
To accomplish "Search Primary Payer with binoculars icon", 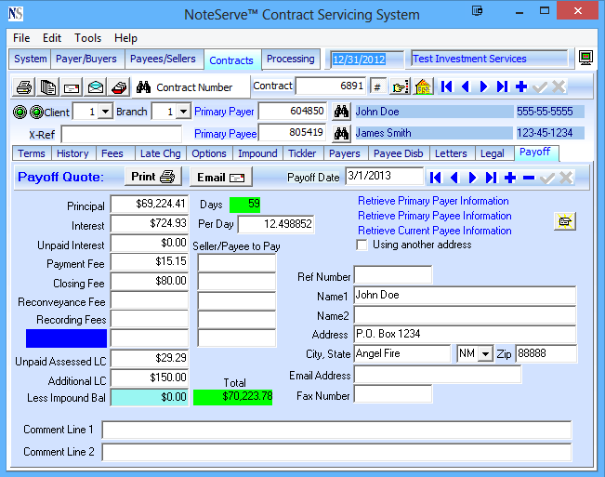I will pos(341,112).
